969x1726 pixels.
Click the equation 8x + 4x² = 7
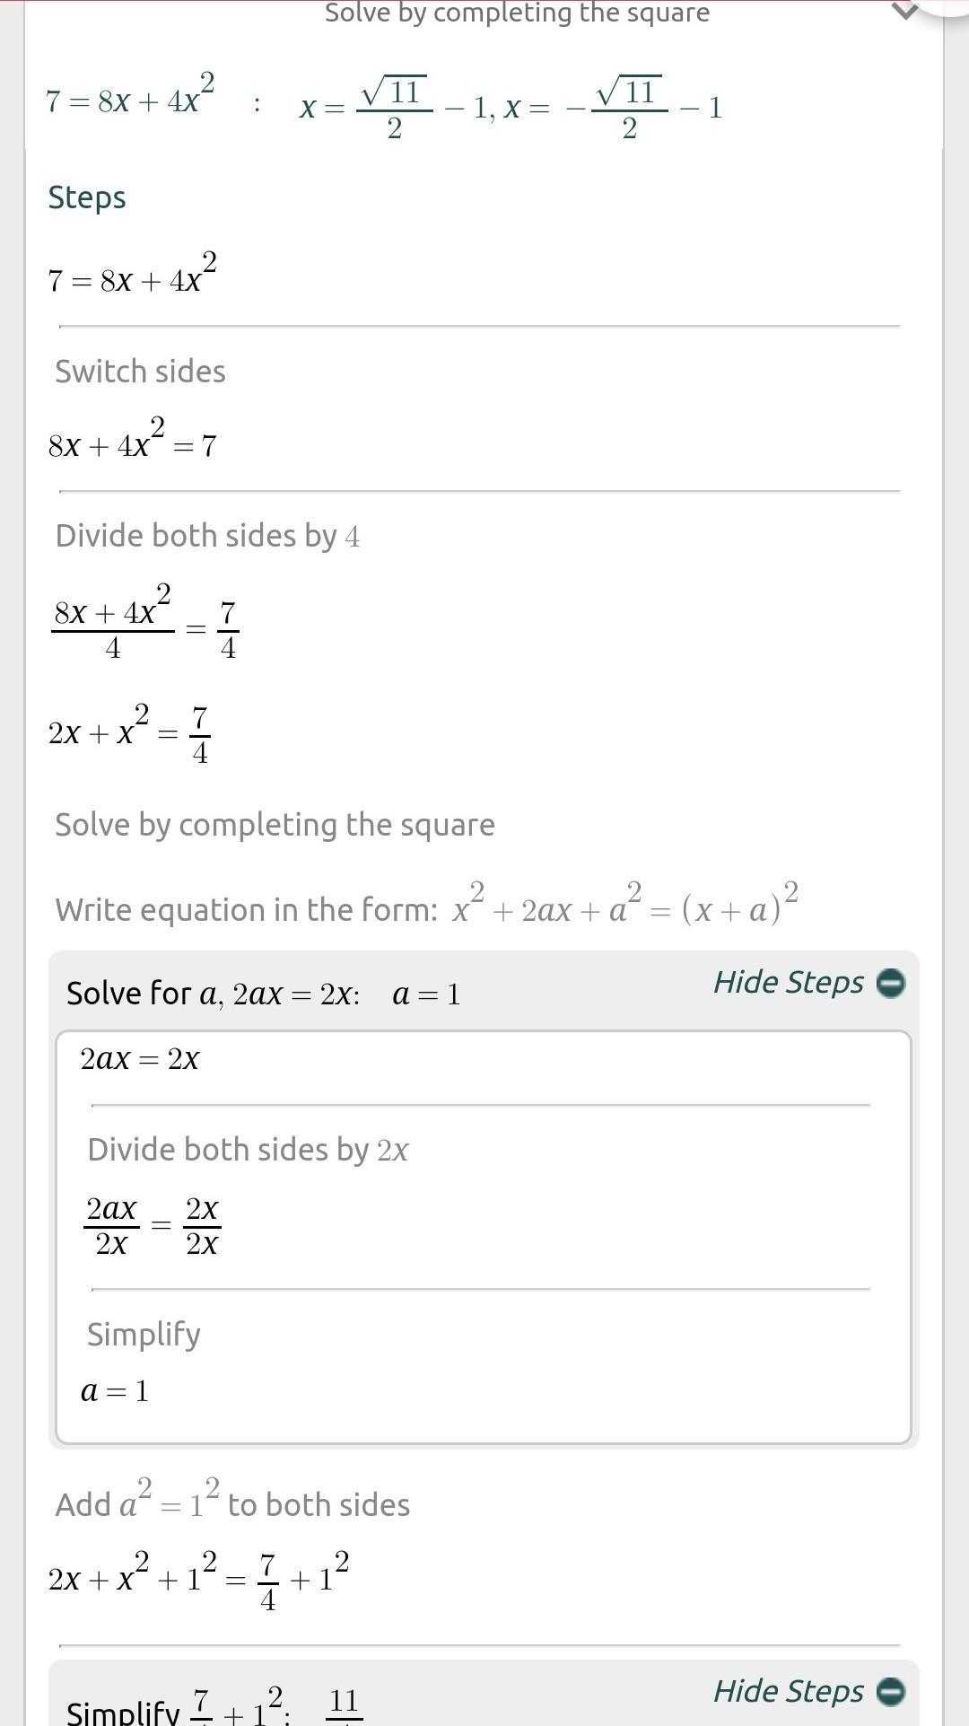coord(132,442)
